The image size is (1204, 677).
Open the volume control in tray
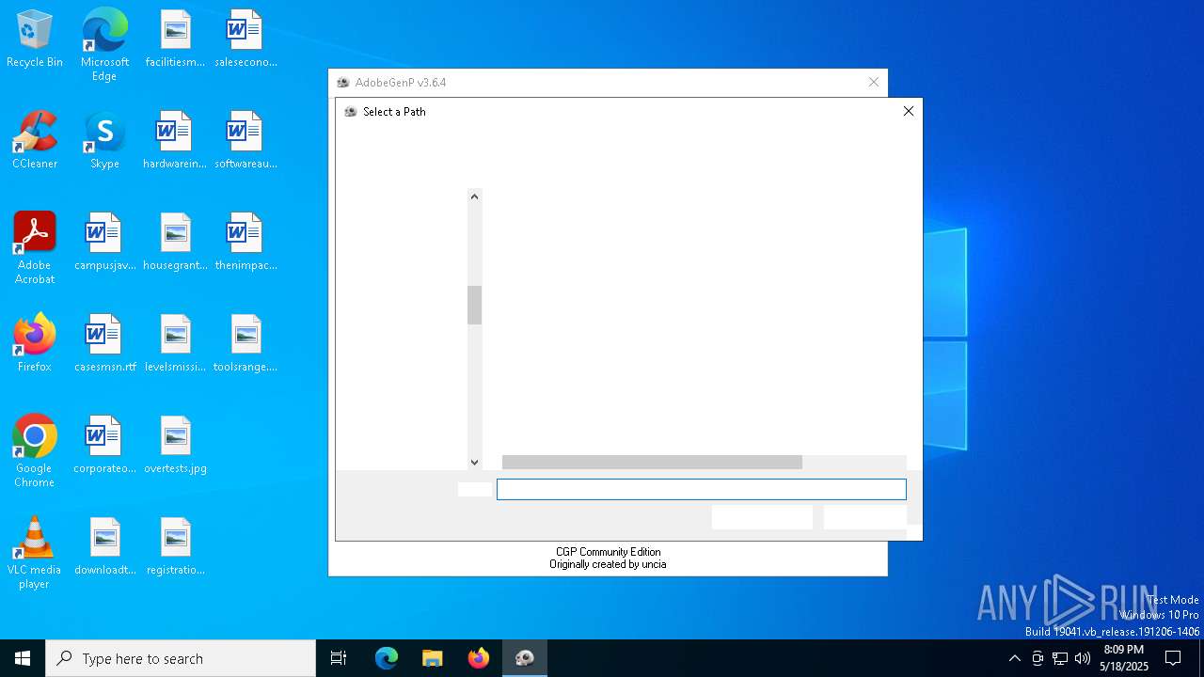click(x=1083, y=658)
